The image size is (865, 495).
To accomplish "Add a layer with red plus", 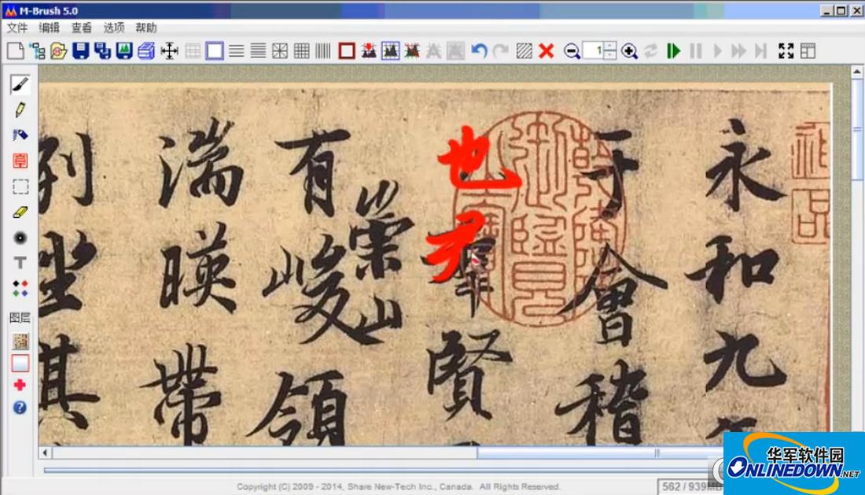I will (x=20, y=385).
